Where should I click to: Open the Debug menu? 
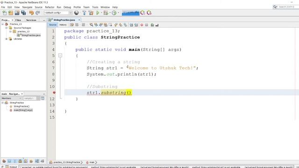tap(67, 7)
